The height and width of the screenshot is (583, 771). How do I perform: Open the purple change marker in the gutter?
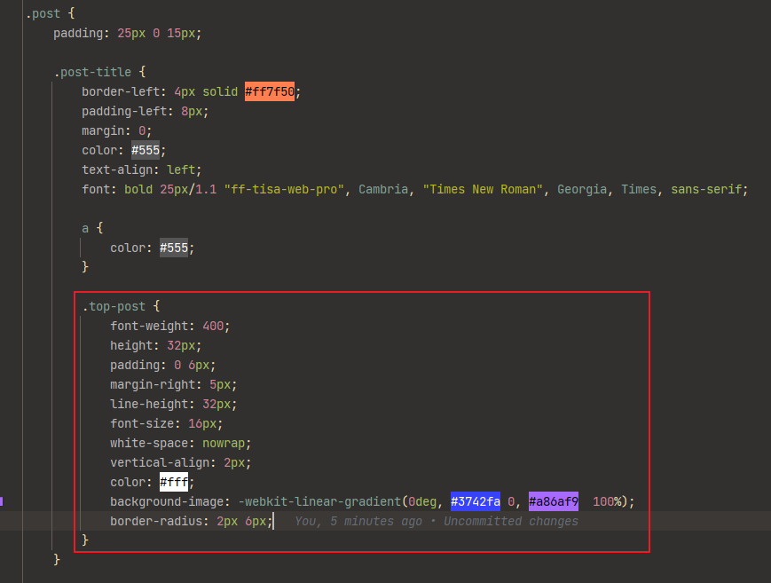[x=2, y=501]
